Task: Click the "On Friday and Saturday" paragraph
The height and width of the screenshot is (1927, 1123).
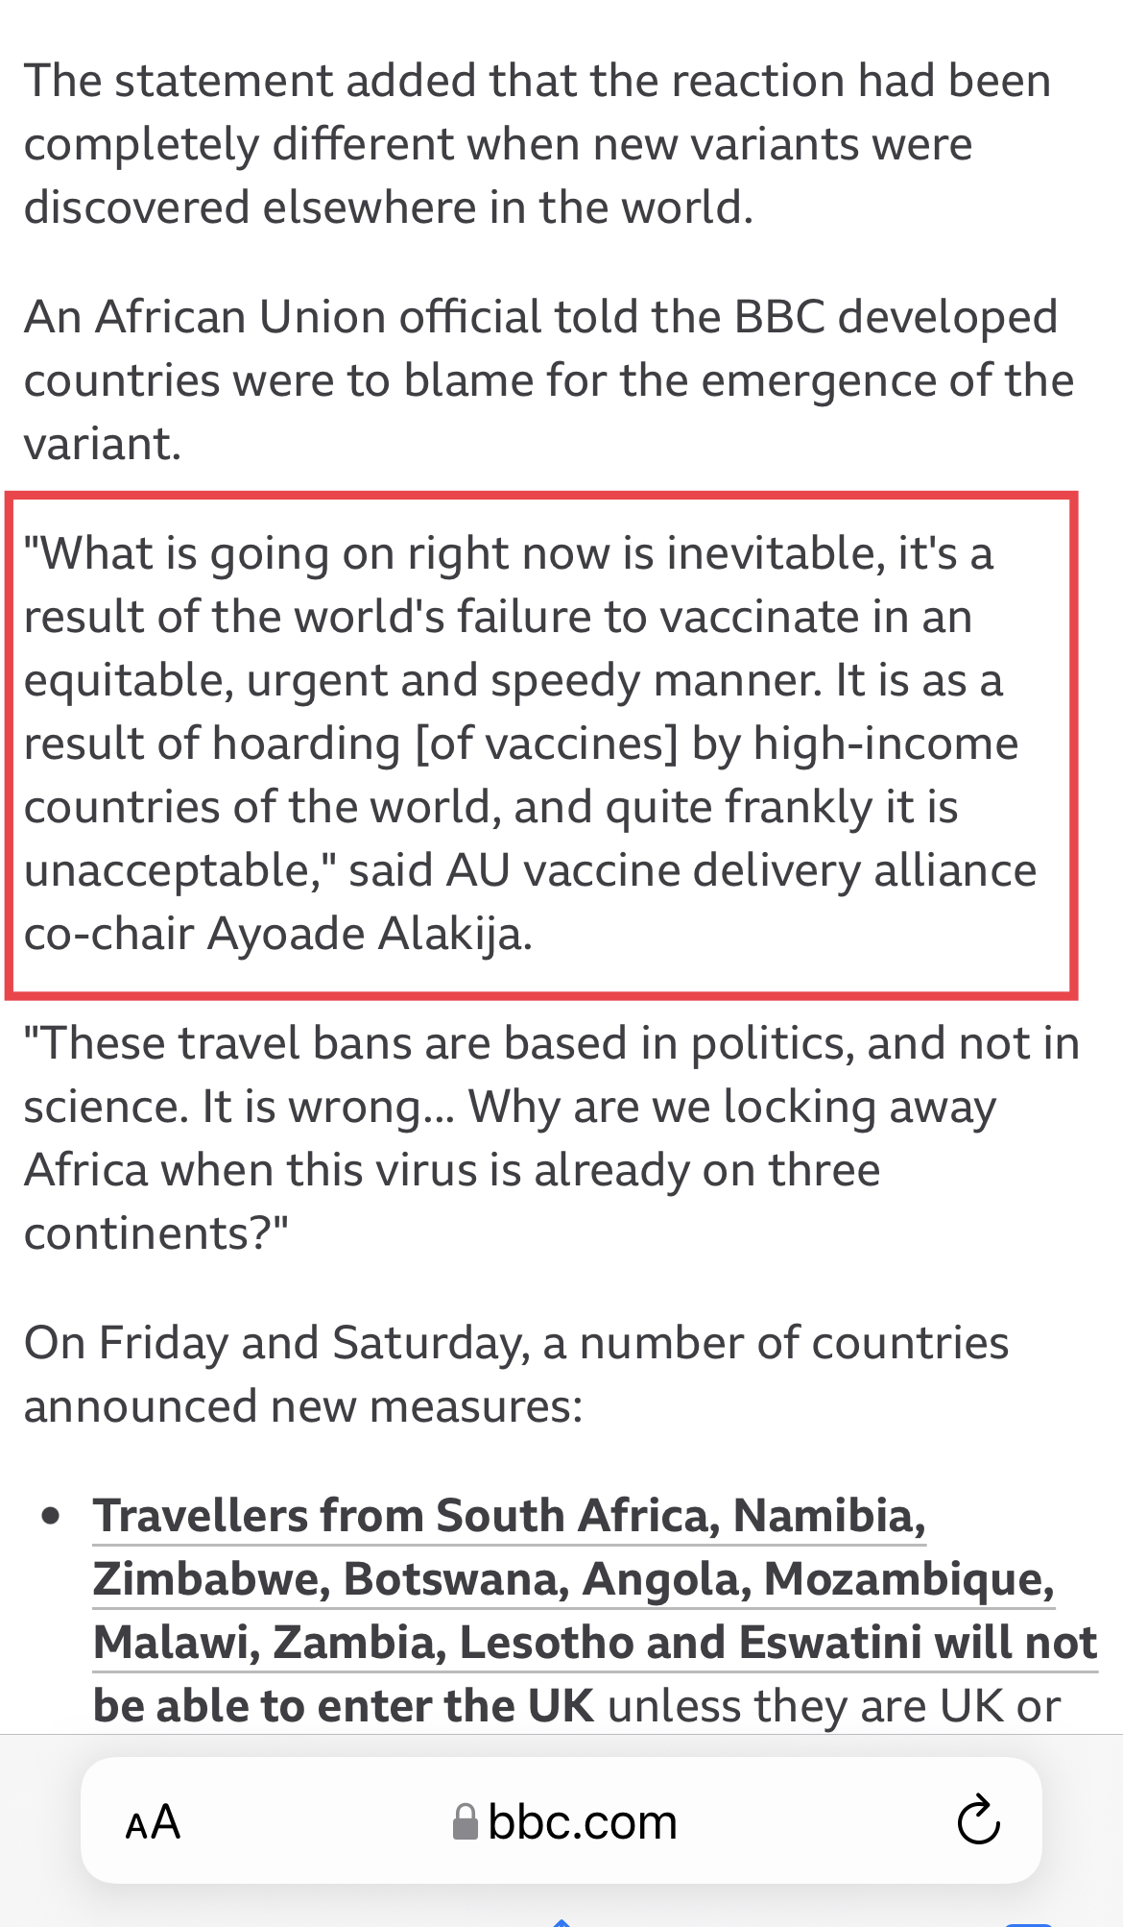Action: (516, 1374)
